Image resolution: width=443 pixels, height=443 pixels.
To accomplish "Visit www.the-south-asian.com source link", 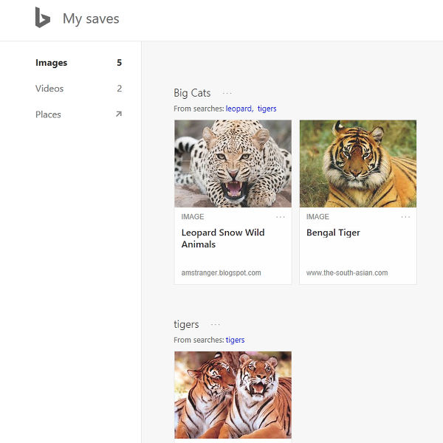I will tap(347, 273).
